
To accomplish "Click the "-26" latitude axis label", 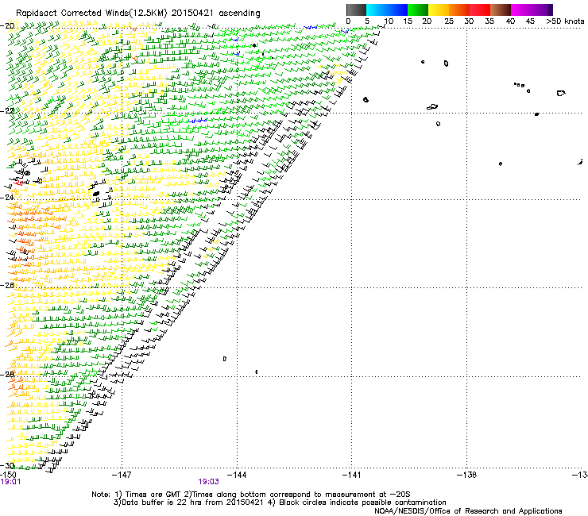I will 7,286.
